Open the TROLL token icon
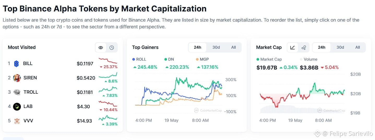The width and height of the screenshot is (375, 140). [x=17, y=92]
